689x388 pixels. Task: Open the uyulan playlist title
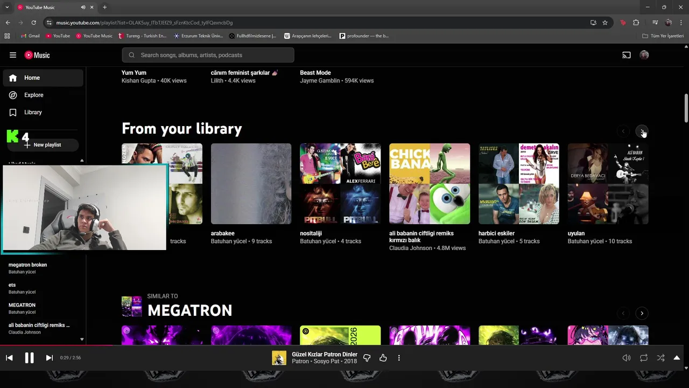point(576,233)
